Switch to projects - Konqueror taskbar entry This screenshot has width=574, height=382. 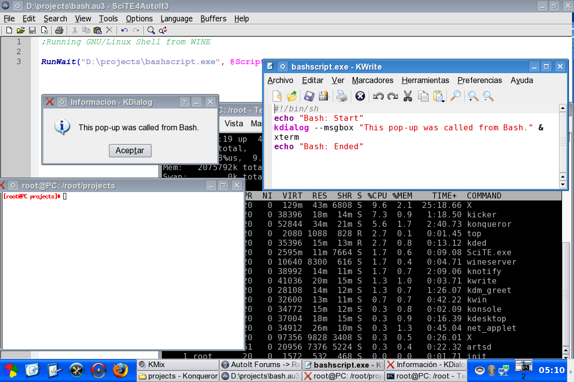(178, 376)
